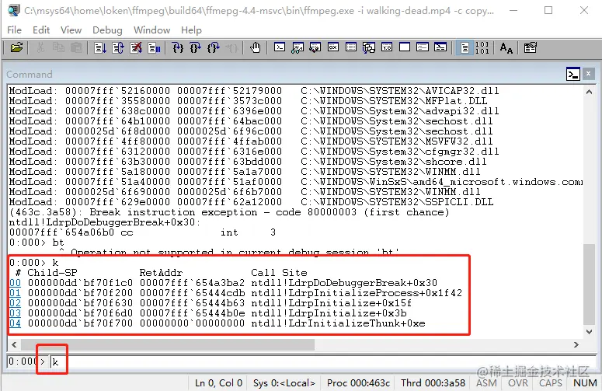Image resolution: width=602 pixels, height=391 pixels.
Task: Click the Cut scissors toolbar icon
Action: click(40, 48)
